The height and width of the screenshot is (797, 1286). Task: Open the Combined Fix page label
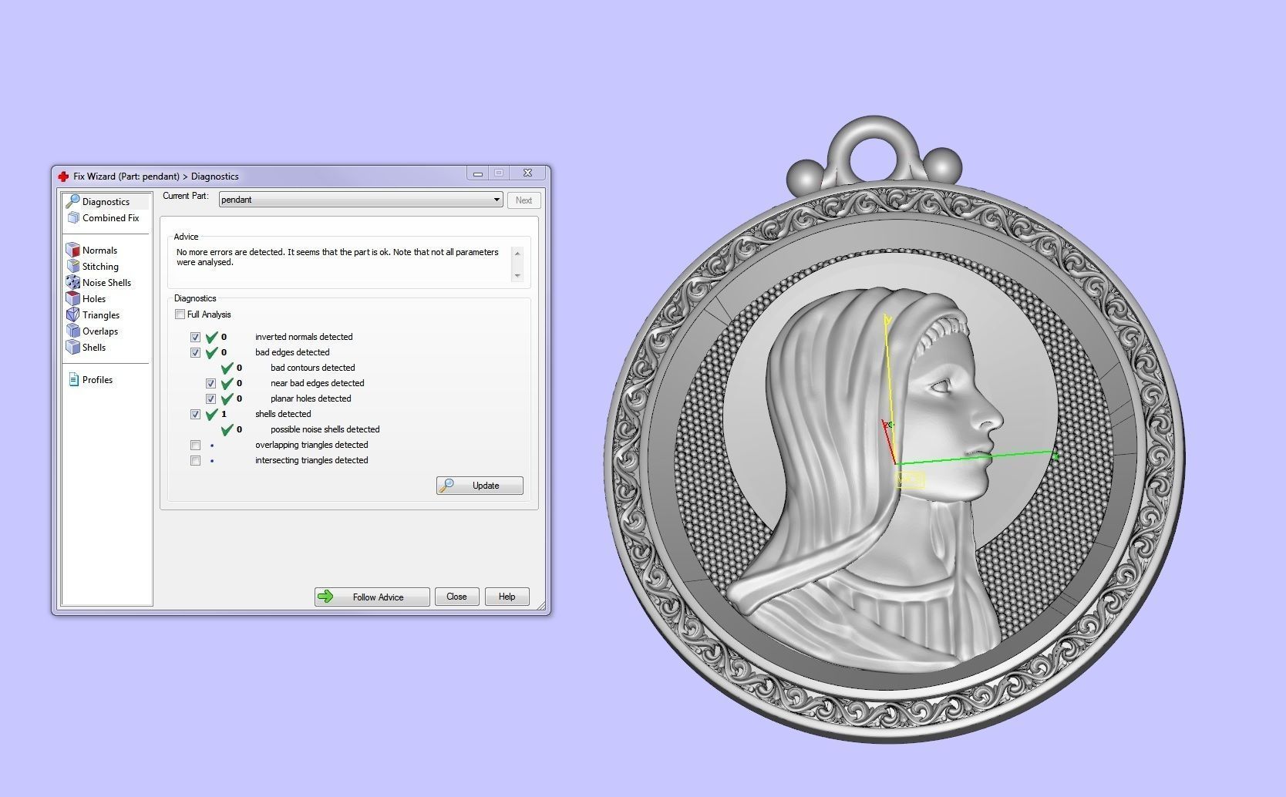click(110, 218)
